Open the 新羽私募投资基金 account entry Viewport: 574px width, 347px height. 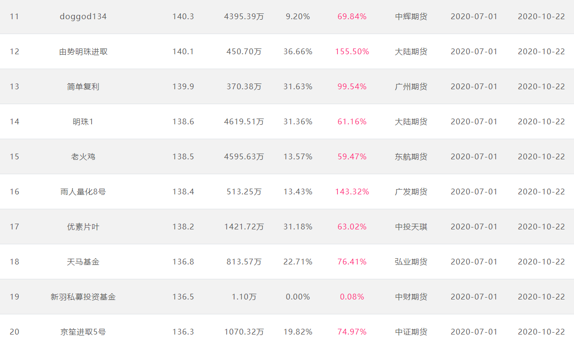[83, 297]
